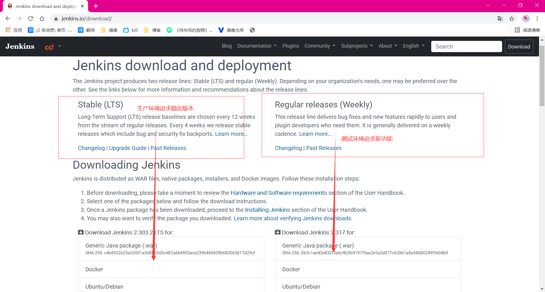Open a new browser tab
The width and height of the screenshot is (545, 292).
click(96, 6)
